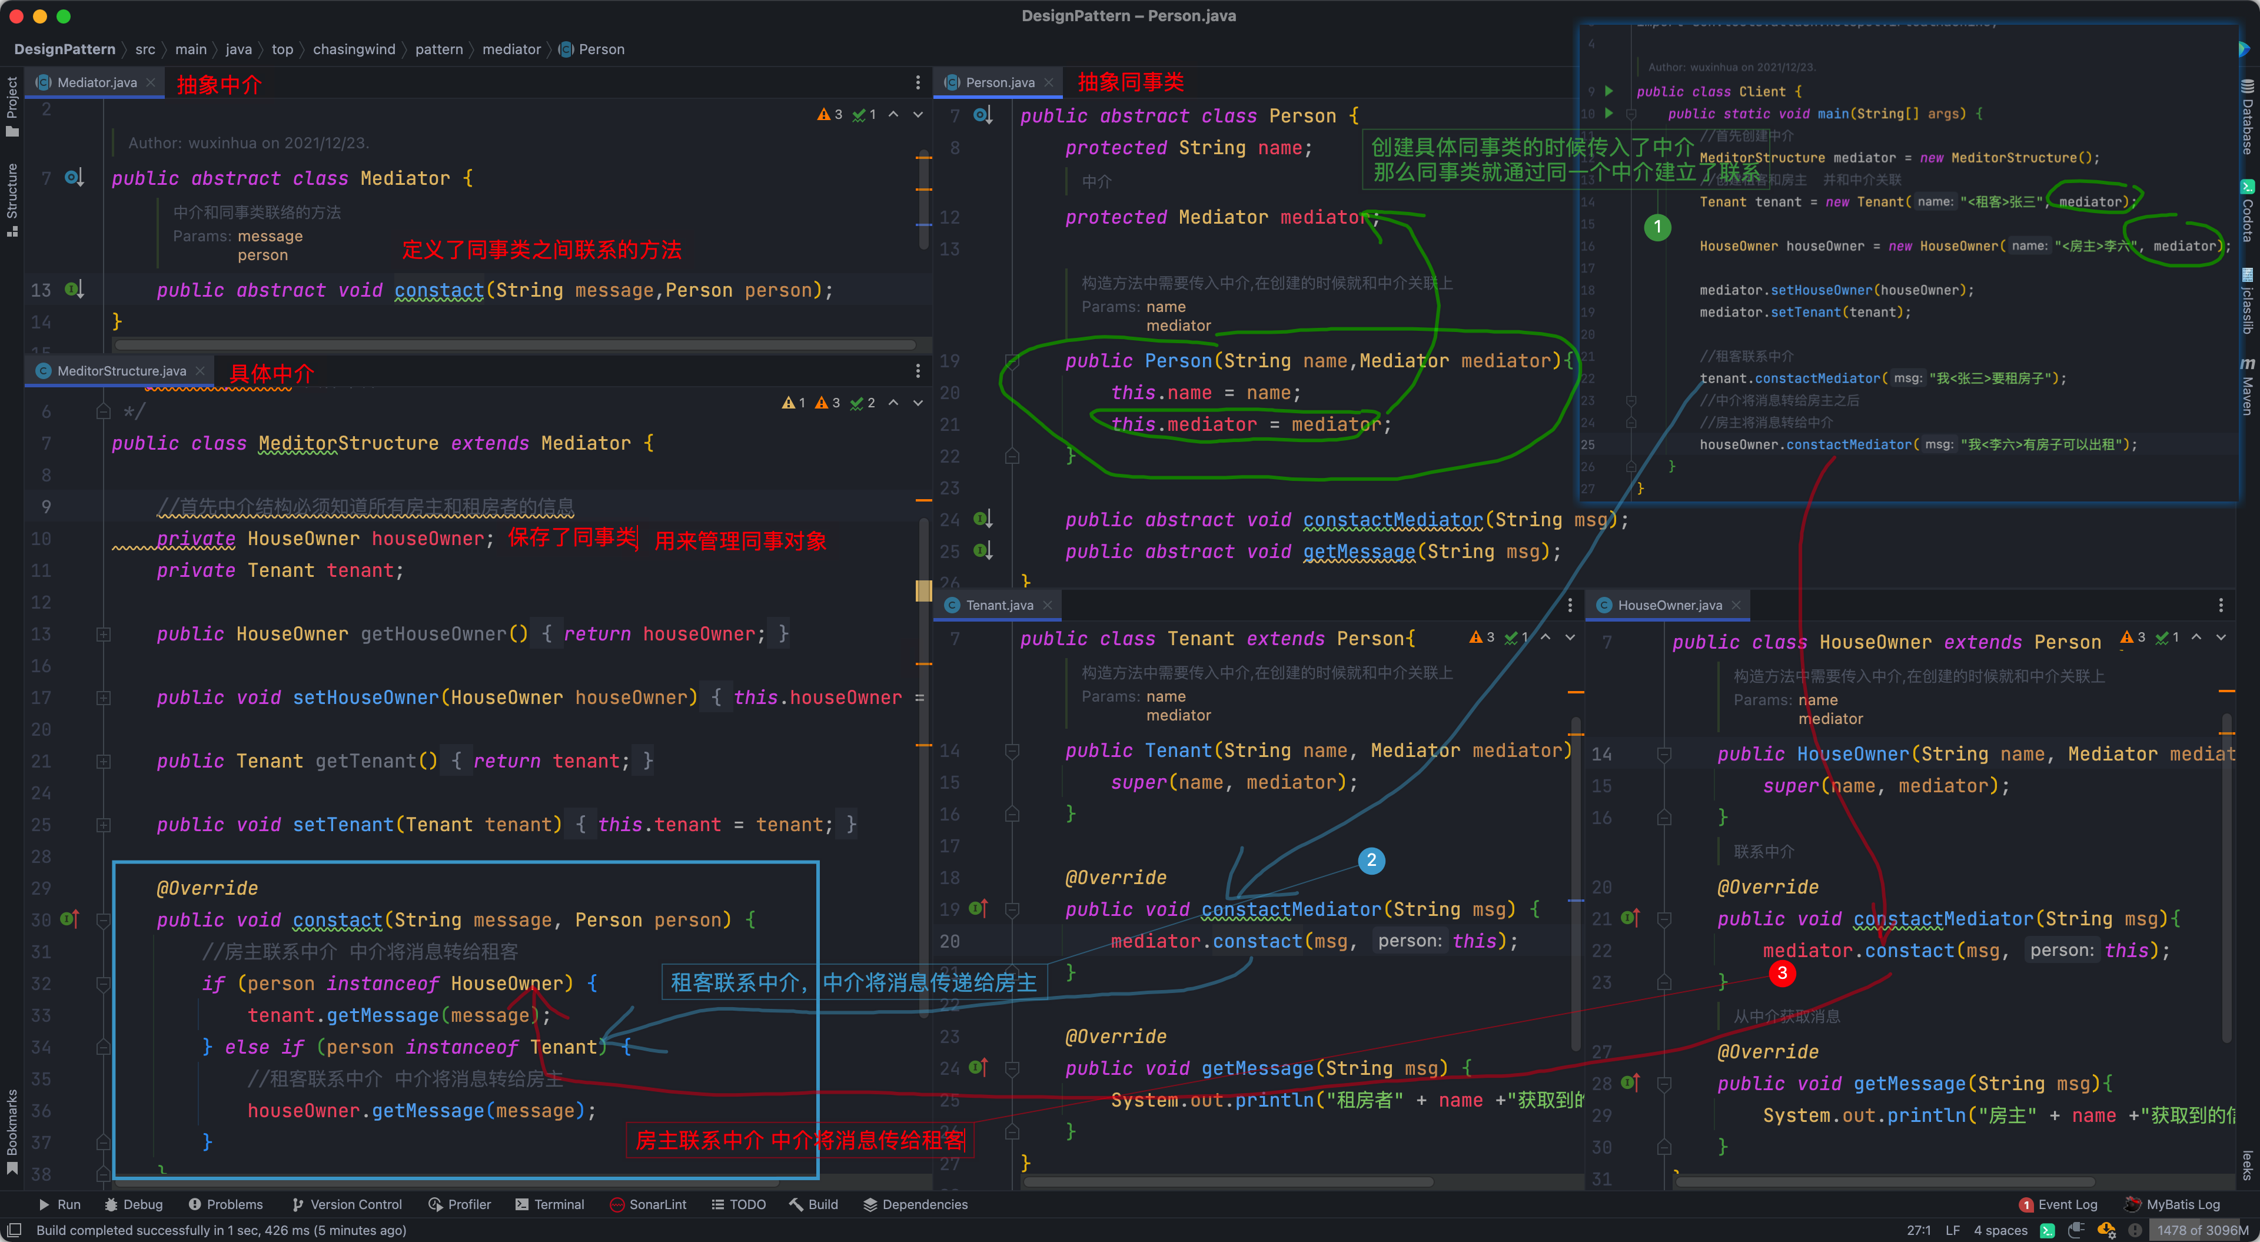Open tool windows quick-access icon at bottom-left corner
The height and width of the screenshot is (1242, 2260).
coord(14,1230)
